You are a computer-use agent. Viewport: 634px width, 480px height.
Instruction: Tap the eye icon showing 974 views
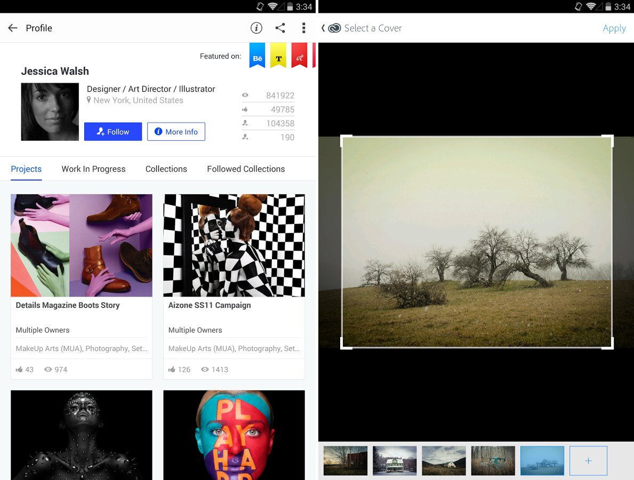click(x=48, y=369)
